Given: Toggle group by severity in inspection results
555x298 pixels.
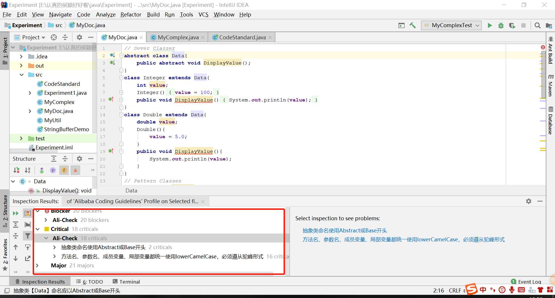Looking at the screenshot, I should tap(27, 213).
